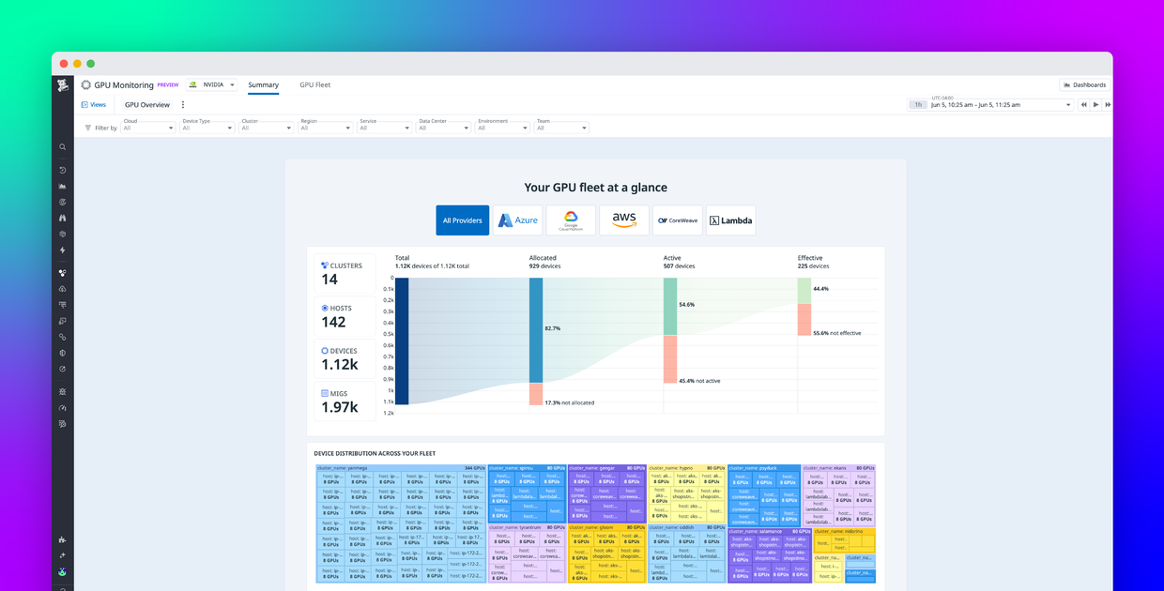This screenshot has height=591, width=1164.
Task: Click the chain link sidebar icon
Action: 63,337
